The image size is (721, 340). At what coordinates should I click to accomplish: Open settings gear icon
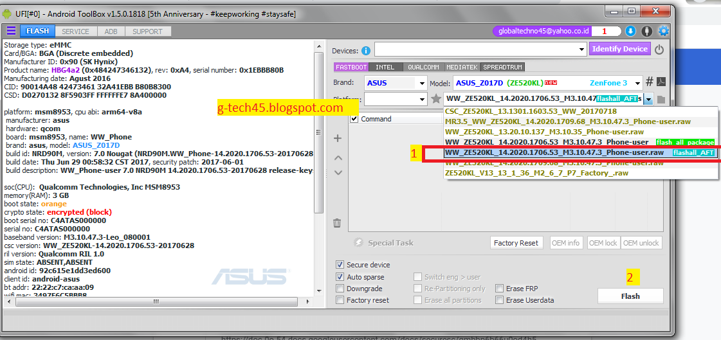(x=664, y=31)
